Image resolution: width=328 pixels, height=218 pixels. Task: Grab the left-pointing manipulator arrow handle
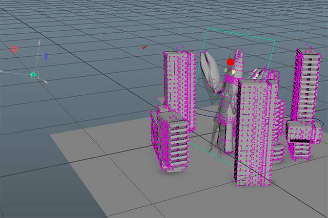pyautogui.click(x=3, y=71)
